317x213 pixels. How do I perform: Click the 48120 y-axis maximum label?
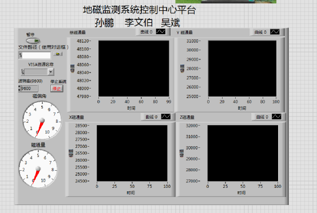(x=83, y=41)
